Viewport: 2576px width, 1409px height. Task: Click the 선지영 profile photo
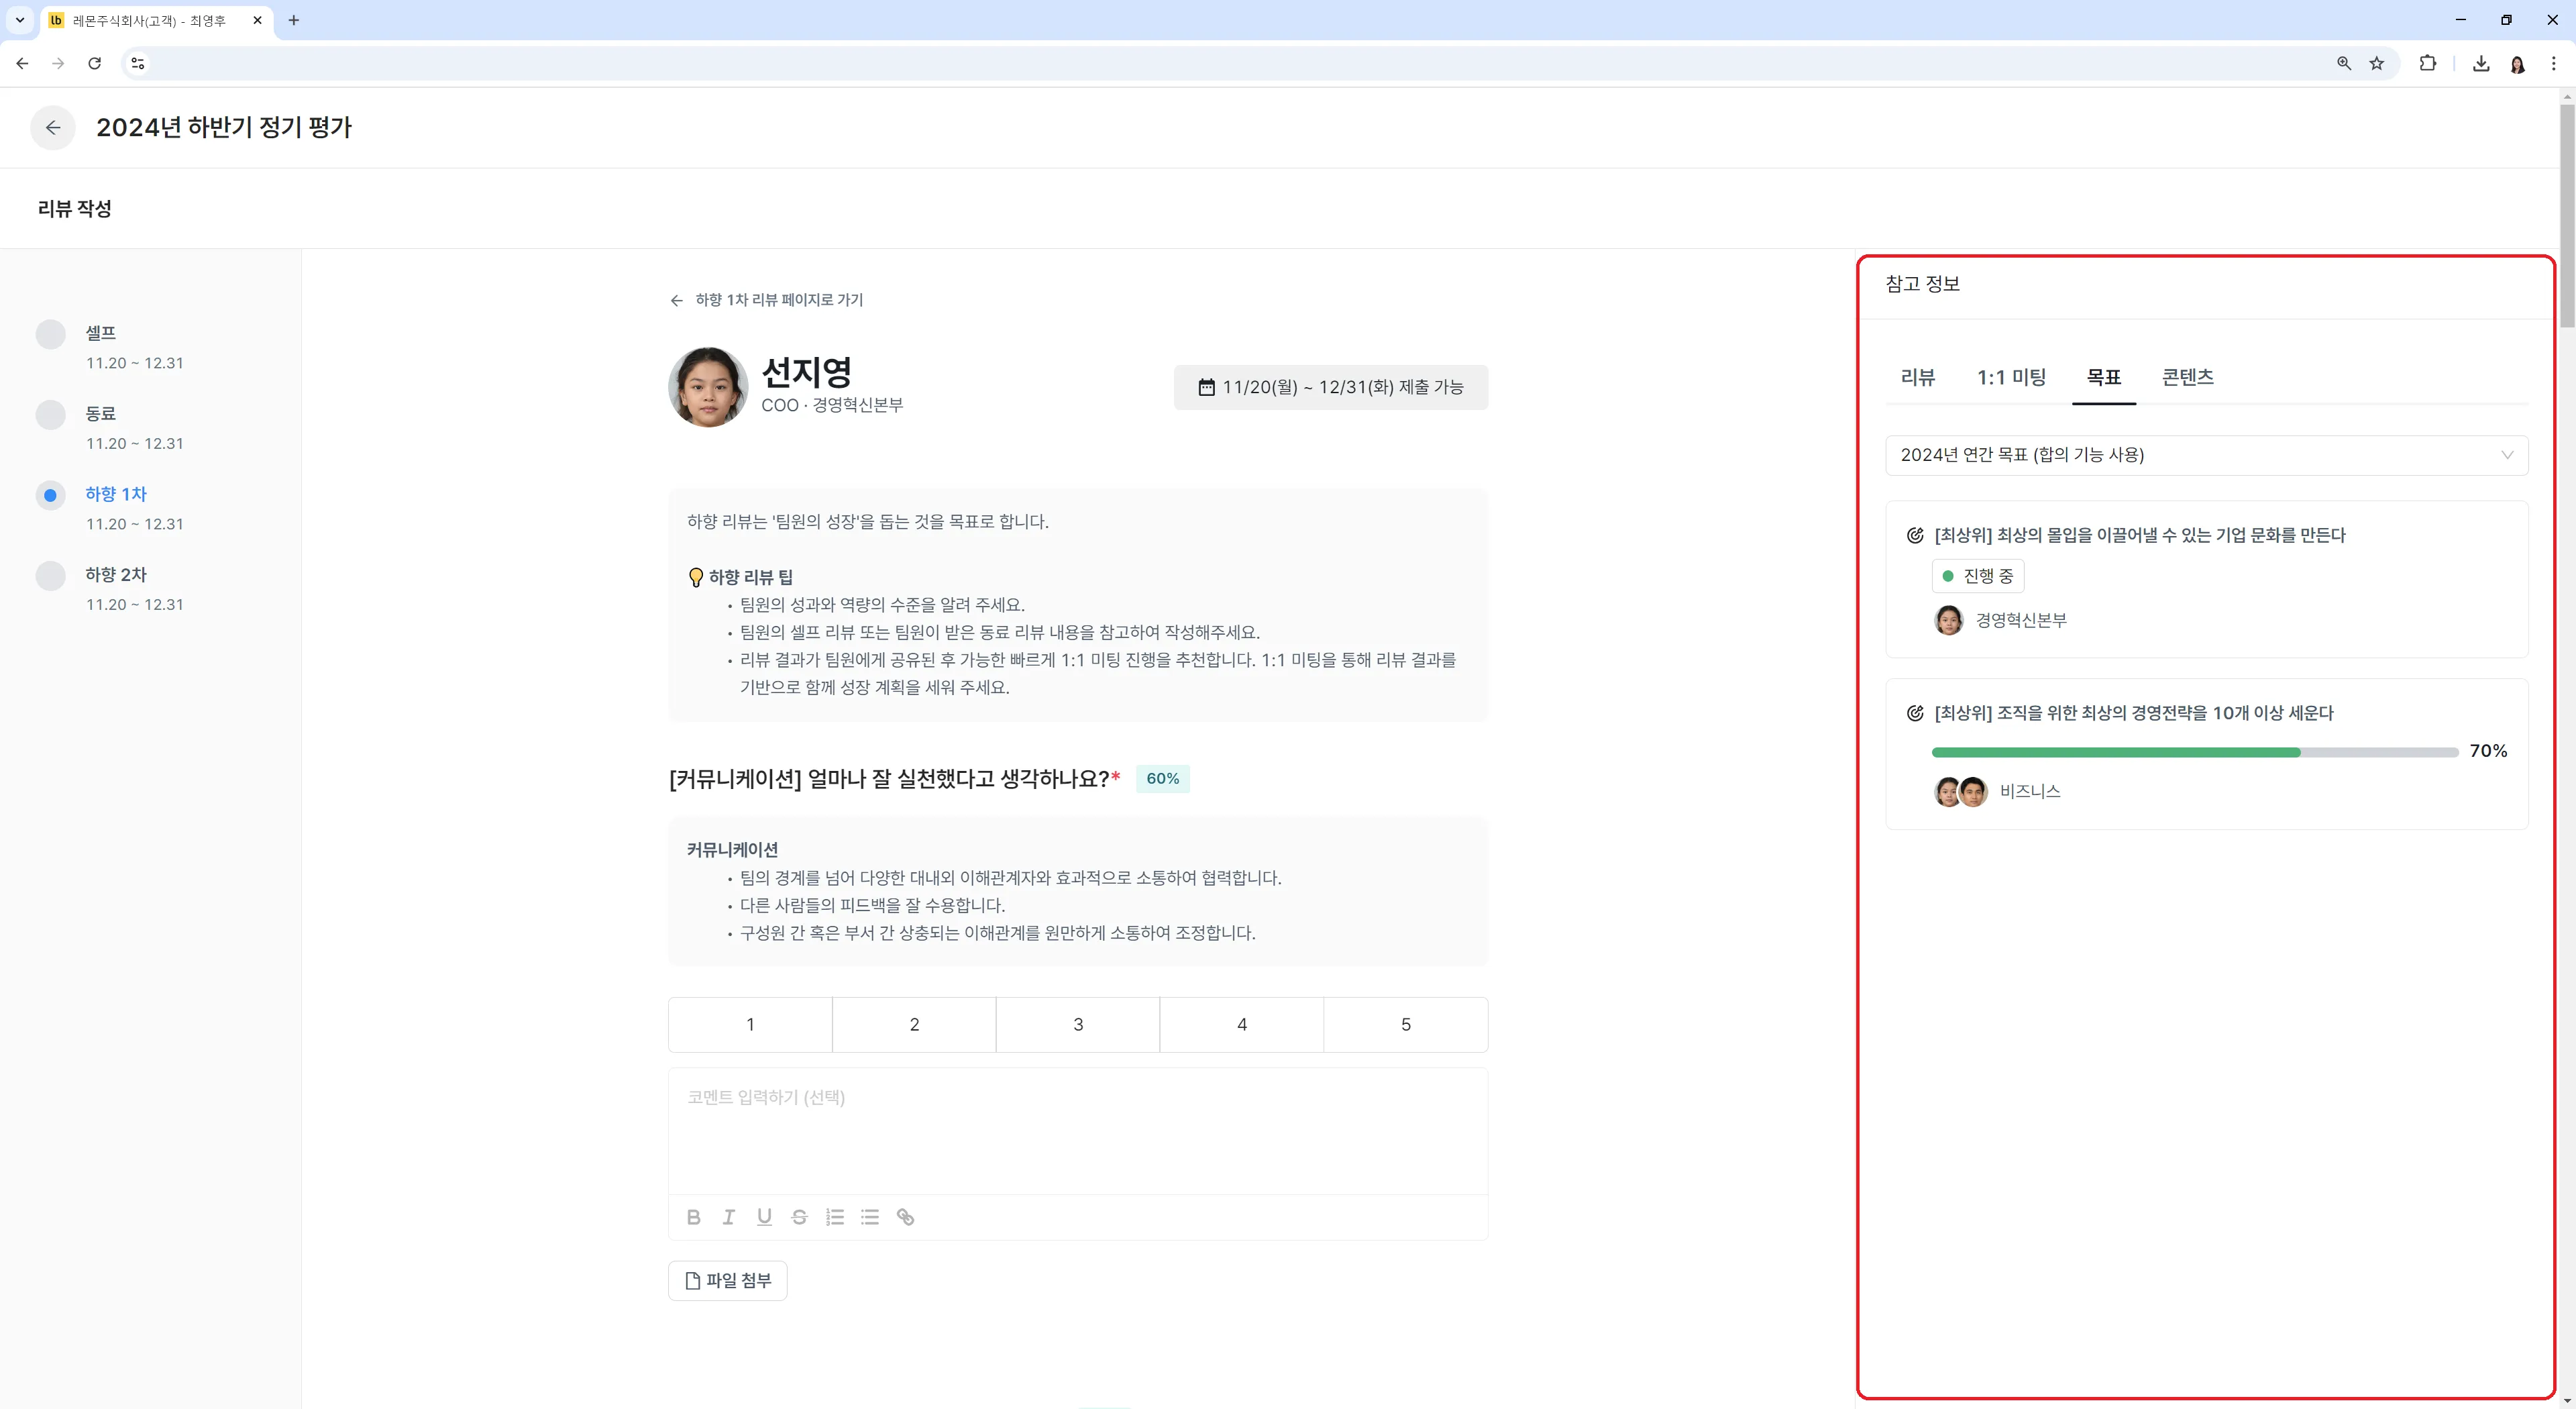pos(708,387)
